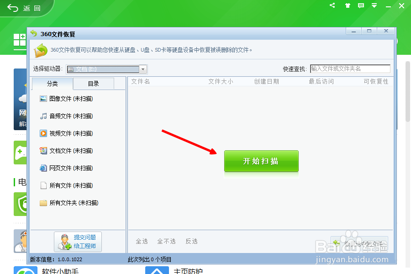Open 主页防护 in main window
This screenshot has width=411, height=274.
(188, 271)
